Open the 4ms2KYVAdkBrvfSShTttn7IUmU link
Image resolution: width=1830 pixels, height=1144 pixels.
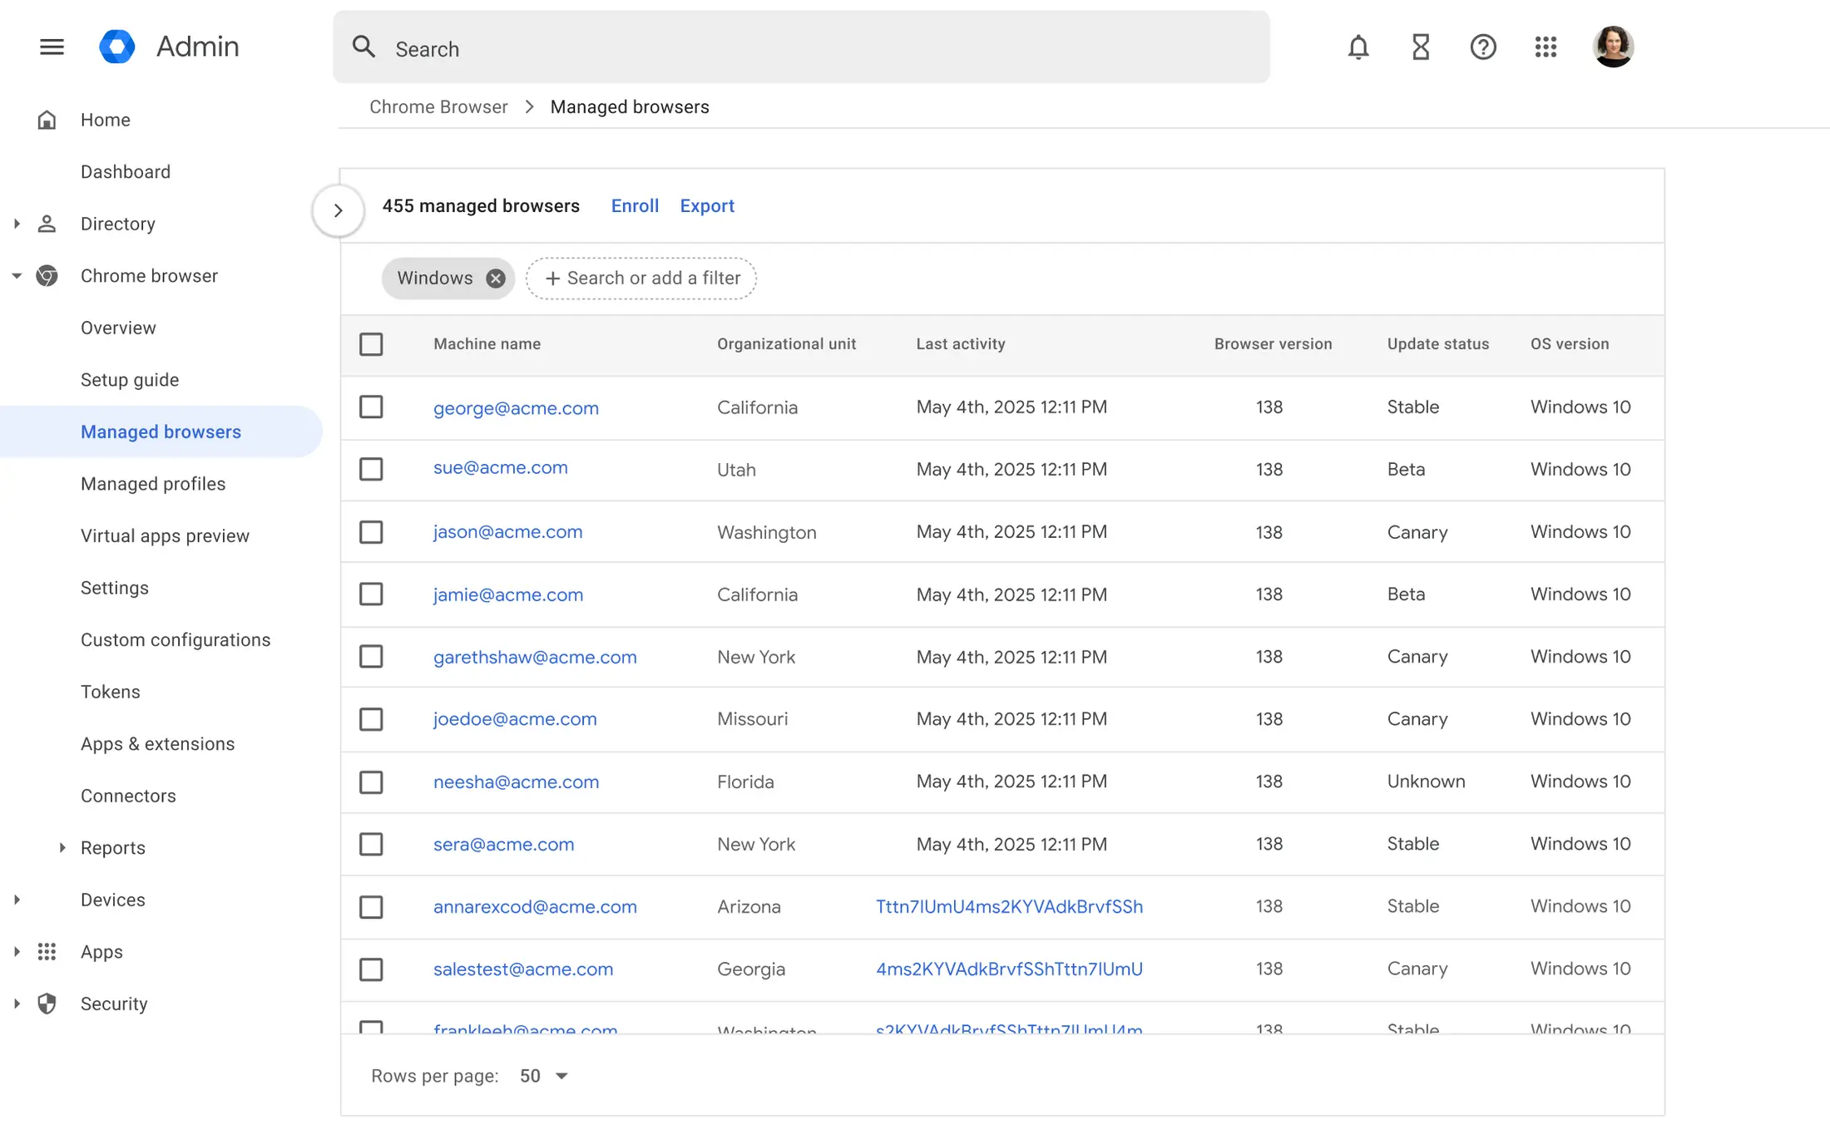point(1009,969)
